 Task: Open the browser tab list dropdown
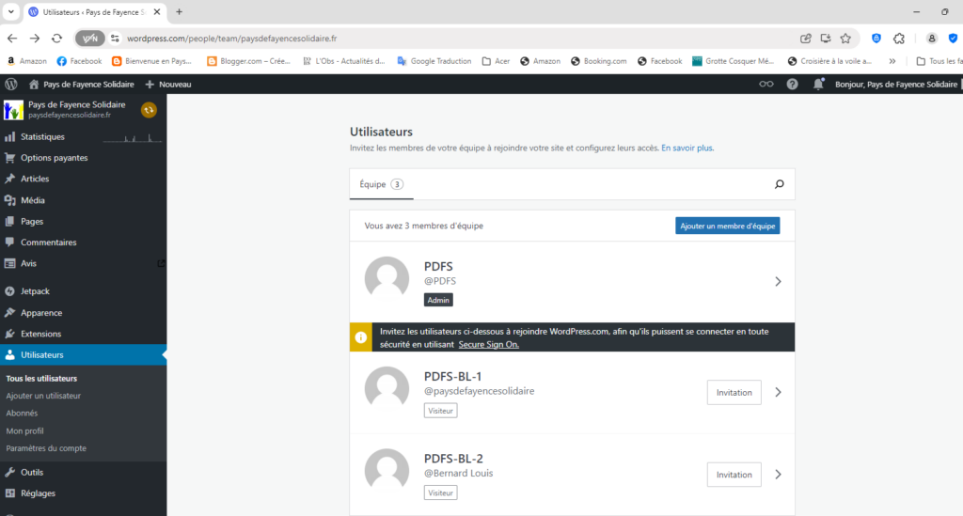[x=10, y=11]
